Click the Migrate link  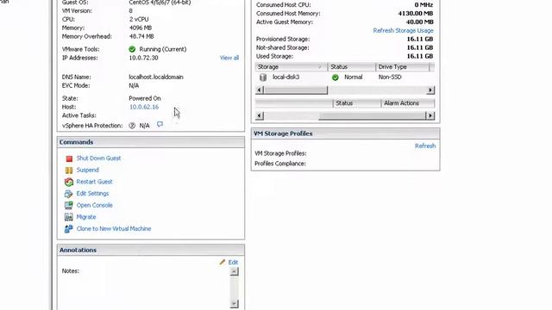point(86,217)
